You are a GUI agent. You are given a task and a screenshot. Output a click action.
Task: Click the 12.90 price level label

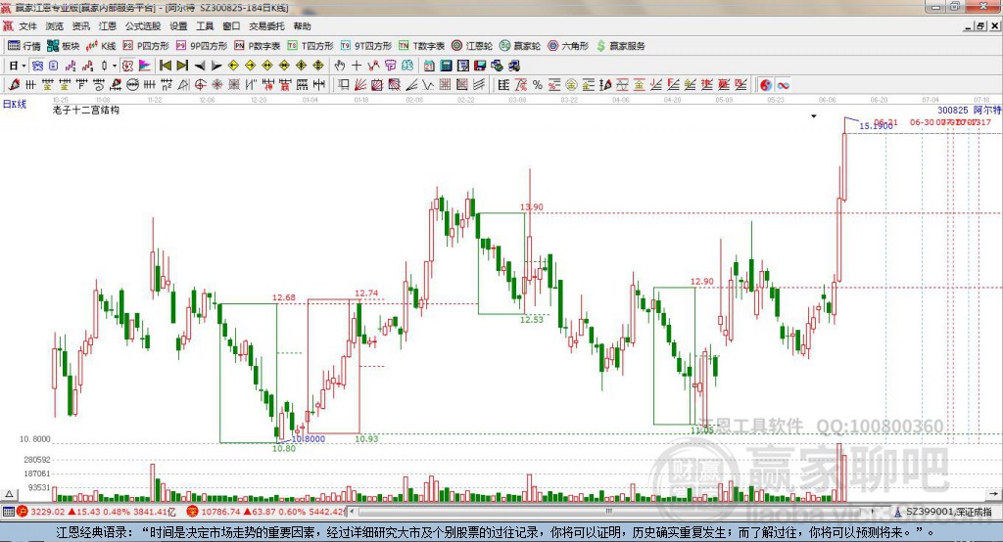click(701, 281)
